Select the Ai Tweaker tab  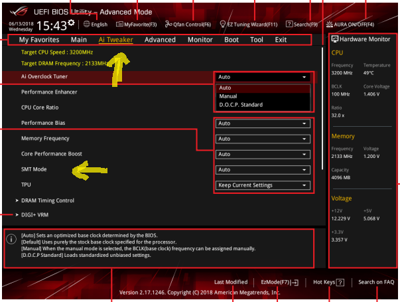116,40
